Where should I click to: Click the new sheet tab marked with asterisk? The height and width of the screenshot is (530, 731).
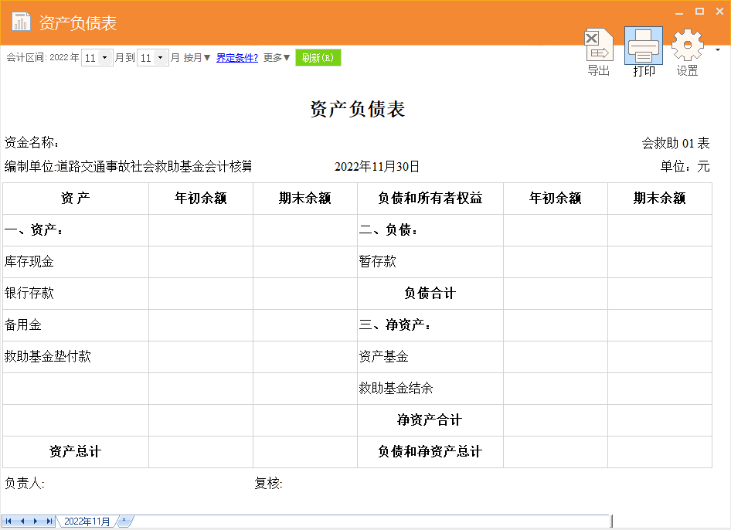point(124,522)
